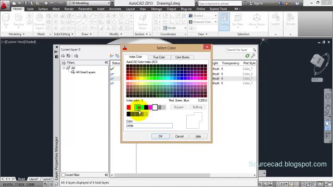Pick the red standard color swatch
333x187 pixels.
tap(129, 108)
